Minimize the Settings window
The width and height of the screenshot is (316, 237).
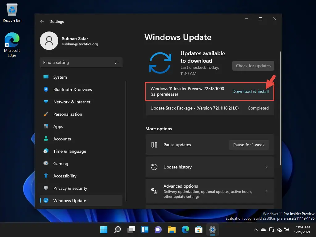[x=246, y=19]
